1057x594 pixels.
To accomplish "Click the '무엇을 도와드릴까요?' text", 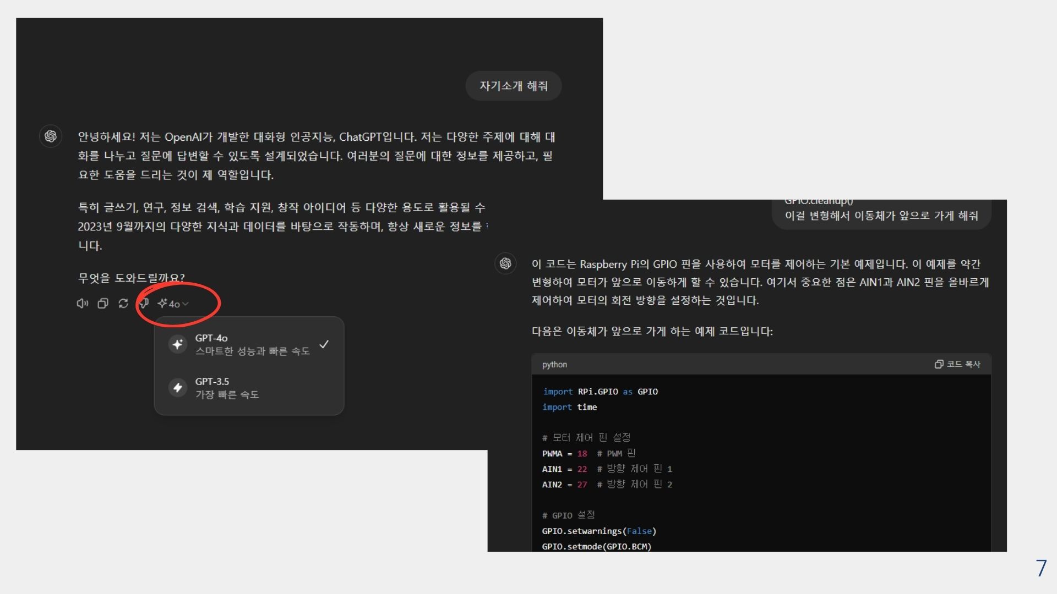I will click(131, 278).
